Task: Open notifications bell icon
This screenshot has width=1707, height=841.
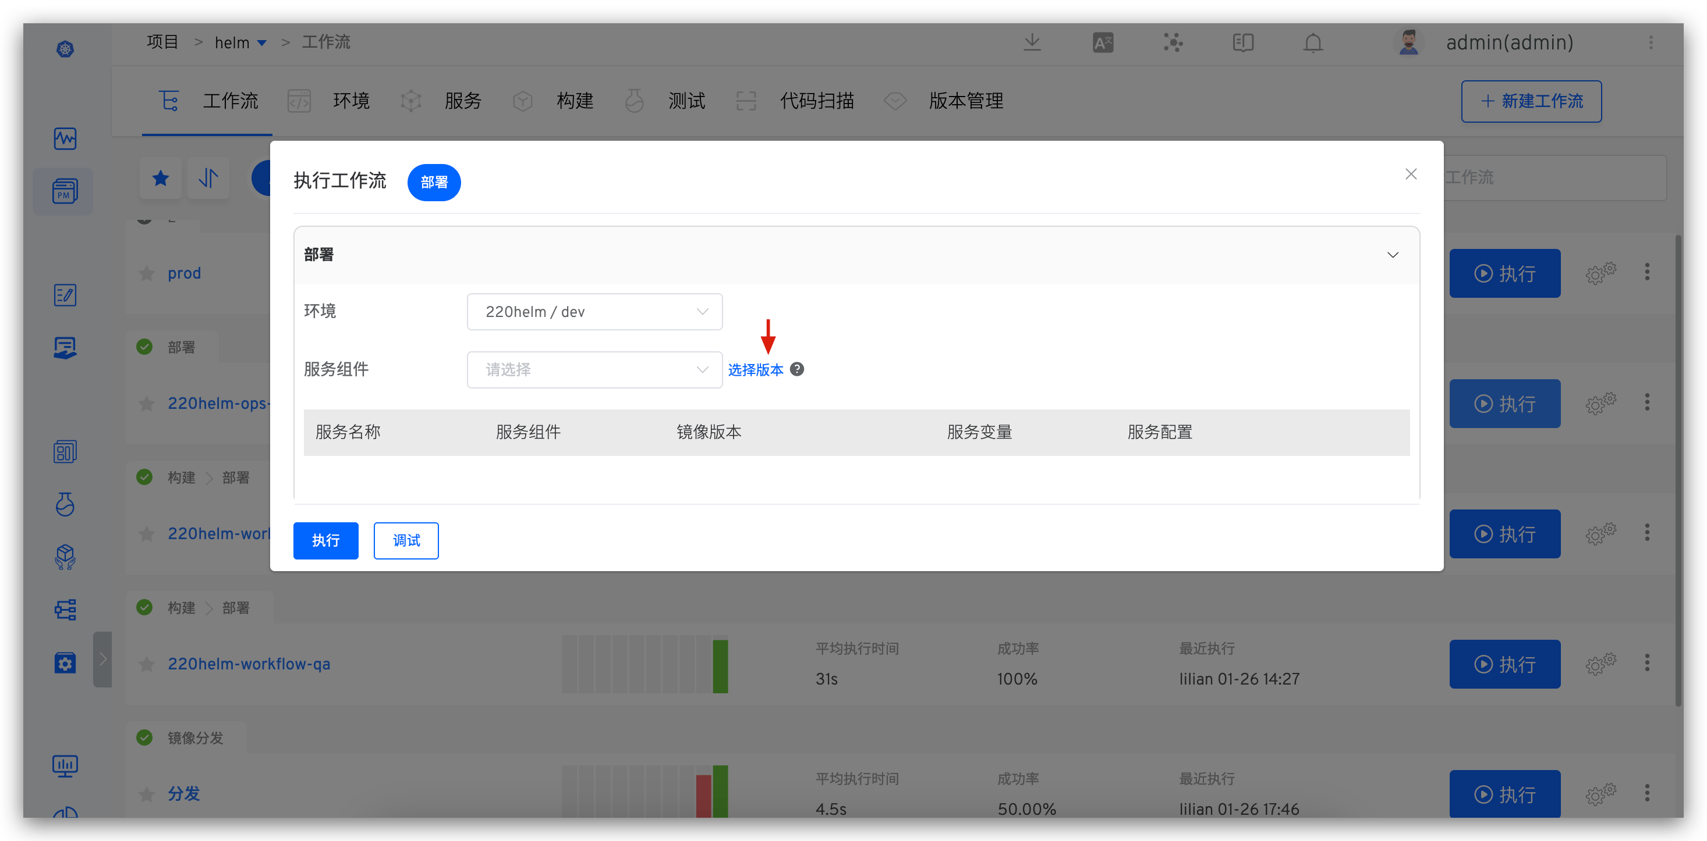Action: (1313, 43)
